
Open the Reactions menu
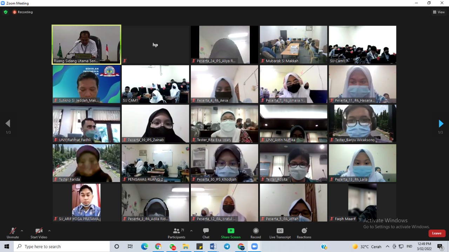[304, 233]
